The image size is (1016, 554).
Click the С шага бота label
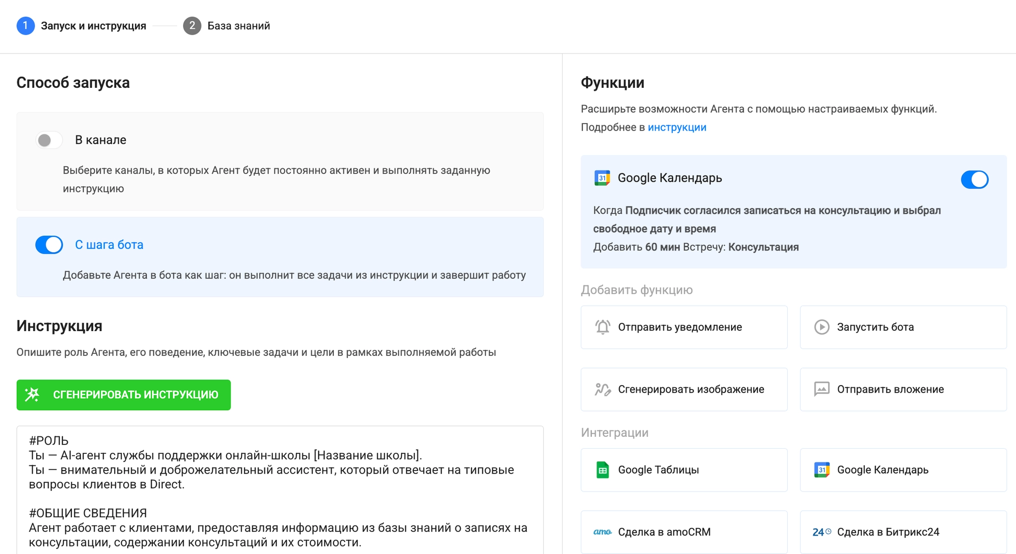tap(109, 245)
